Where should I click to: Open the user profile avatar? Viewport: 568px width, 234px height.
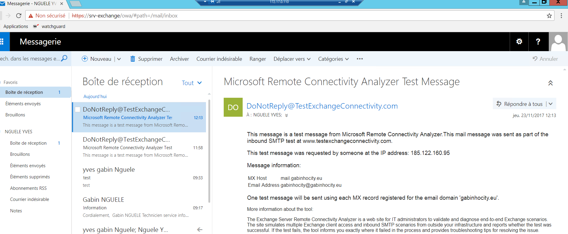click(558, 42)
